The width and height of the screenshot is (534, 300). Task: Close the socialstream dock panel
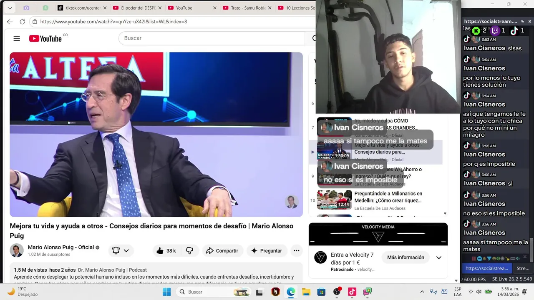point(530,21)
